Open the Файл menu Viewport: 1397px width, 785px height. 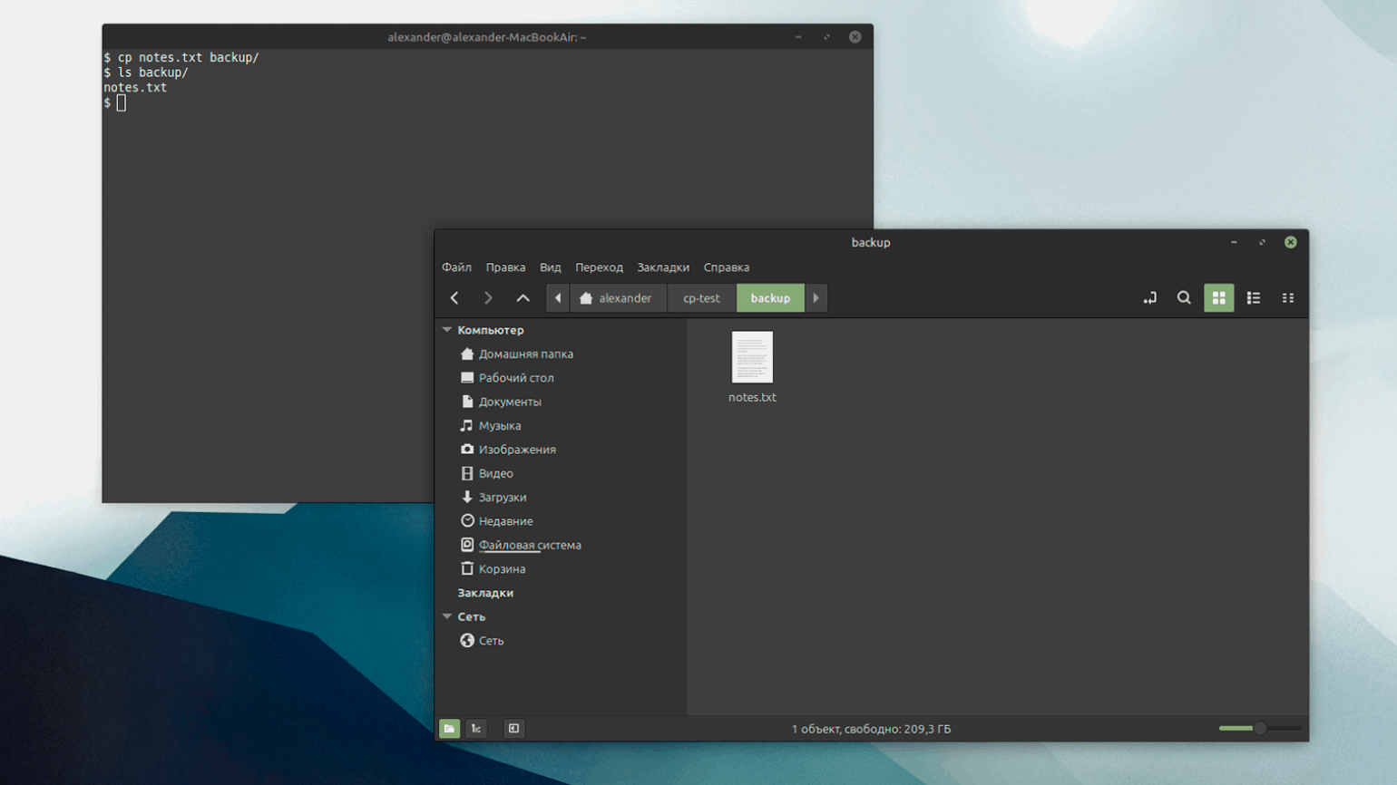[x=456, y=267]
